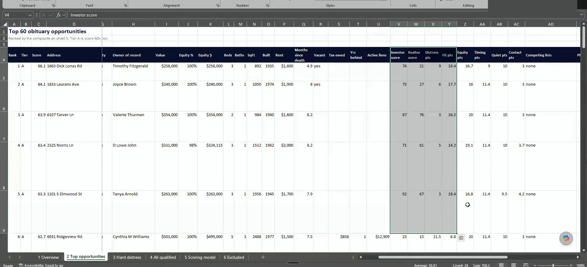The image size is (587, 267).
Task: Select column AD header
Action: [551, 24]
